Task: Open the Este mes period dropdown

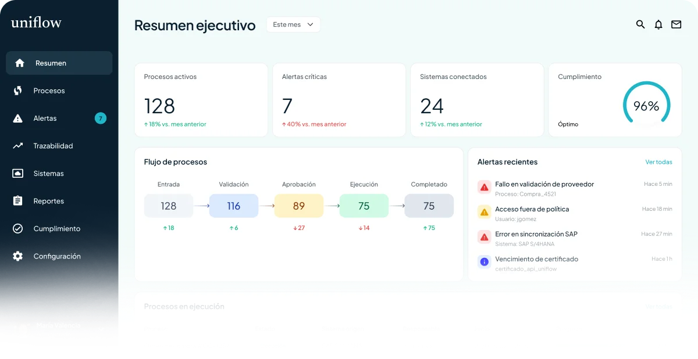Action: (x=293, y=24)
